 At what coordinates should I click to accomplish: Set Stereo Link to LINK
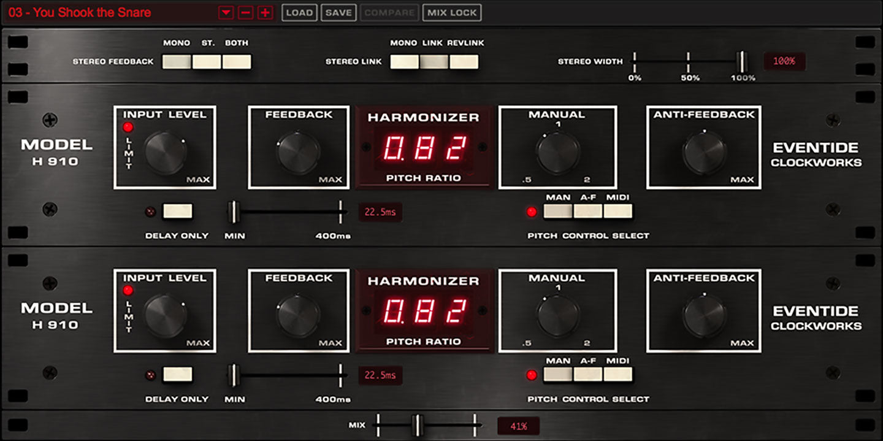[x=434, y=61]
